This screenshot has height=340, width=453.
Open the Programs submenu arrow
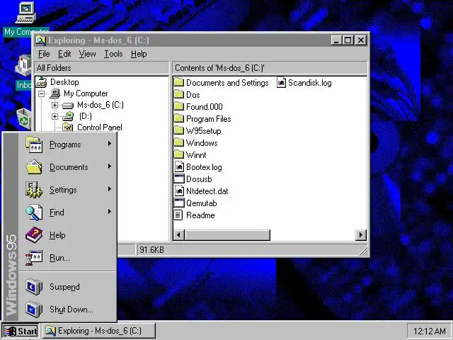coord(110,143)
